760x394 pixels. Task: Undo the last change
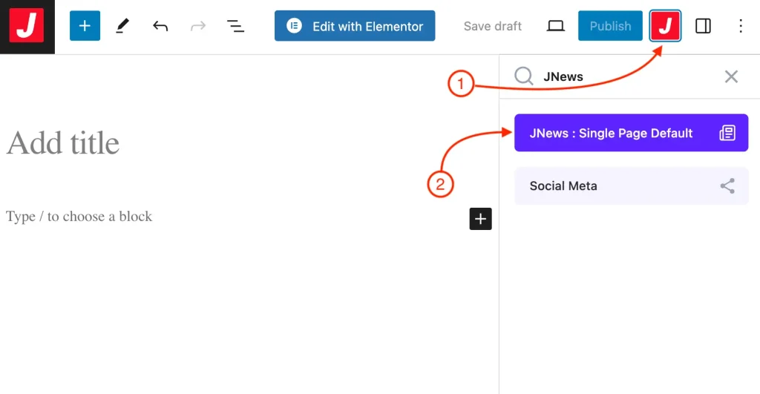pyautogui.click(x=160, y=26)
